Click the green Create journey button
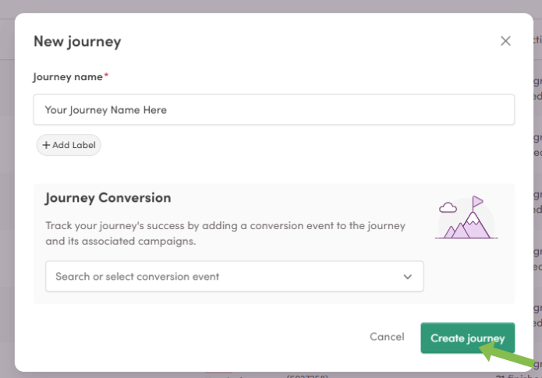 coord(468,338)
